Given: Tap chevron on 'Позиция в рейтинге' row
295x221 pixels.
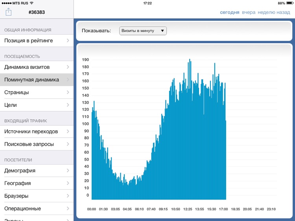Looking at the screenshot, I should pos(68,40).
